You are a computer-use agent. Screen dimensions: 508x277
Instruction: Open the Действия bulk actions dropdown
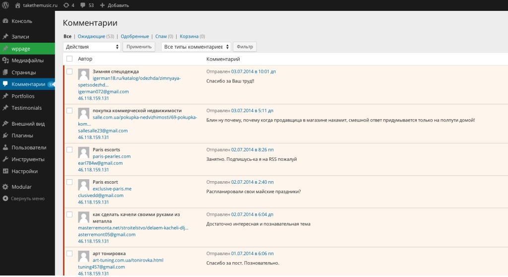(92, 47)
